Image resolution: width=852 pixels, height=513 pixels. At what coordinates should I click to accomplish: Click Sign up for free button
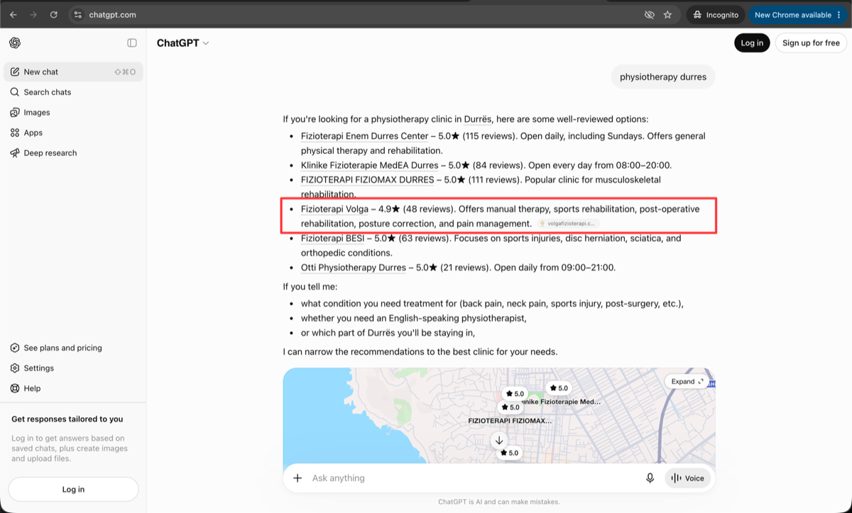pyautogui.click(x=811, y=43)
